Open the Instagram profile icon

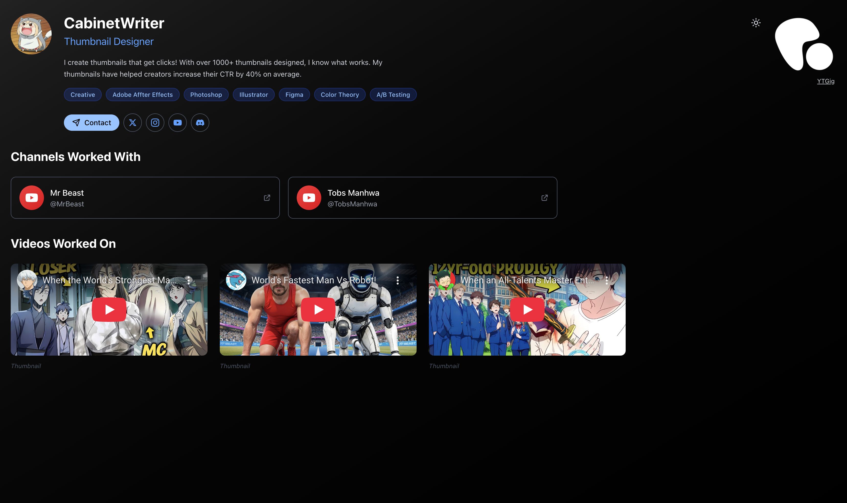coord(155,123)
